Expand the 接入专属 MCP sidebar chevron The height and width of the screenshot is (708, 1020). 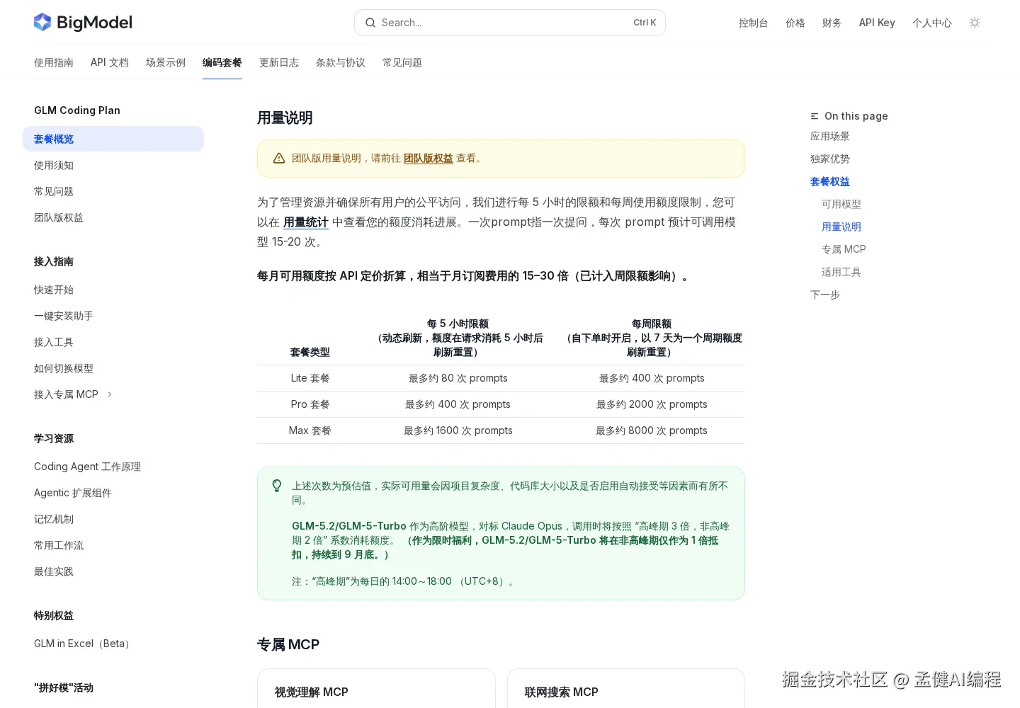click(x=110, y=394)
